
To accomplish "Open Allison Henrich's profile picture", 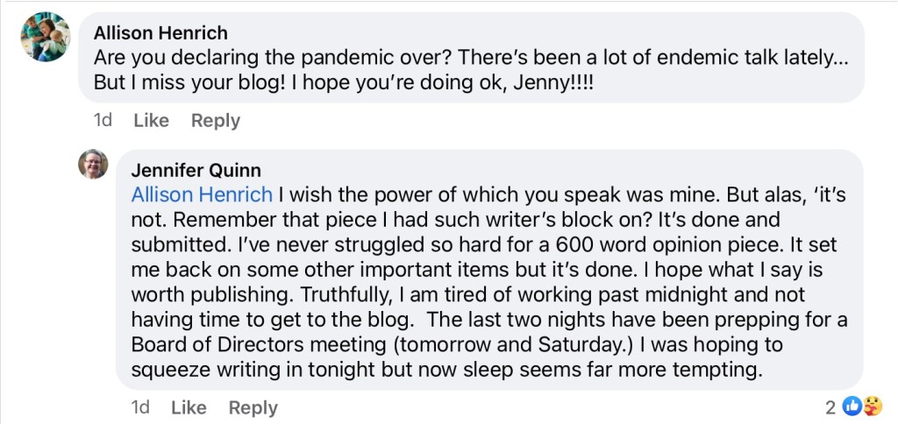I will [45, 37].
